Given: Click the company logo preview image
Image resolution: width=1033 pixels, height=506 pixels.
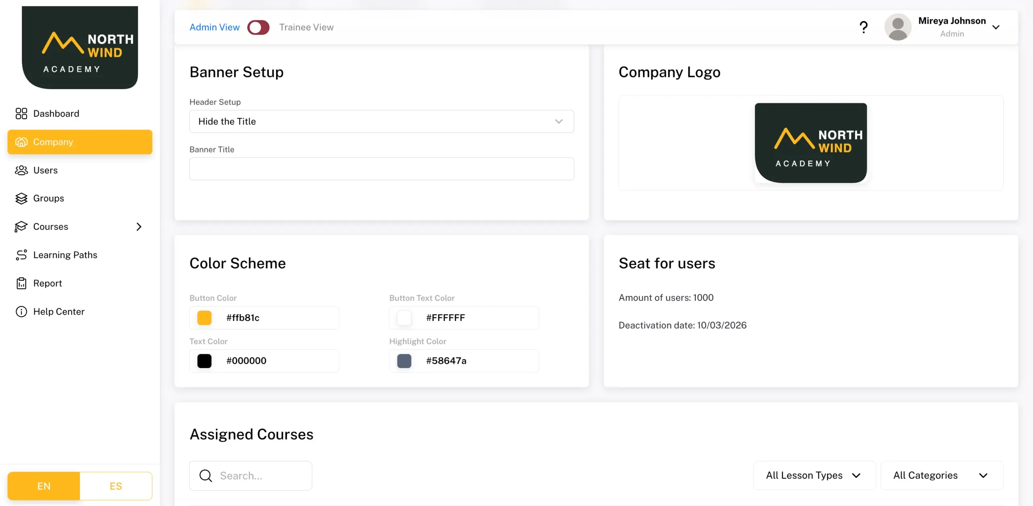Looking at the screenshot, I should [x=811, y=143].
